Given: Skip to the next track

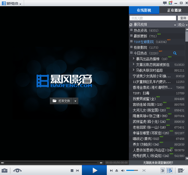Looking at the screenshot, I should [x=111, y=170].
